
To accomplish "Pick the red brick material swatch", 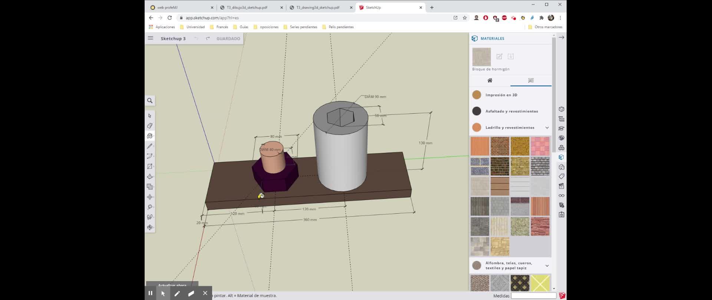I will click(500, 146).
